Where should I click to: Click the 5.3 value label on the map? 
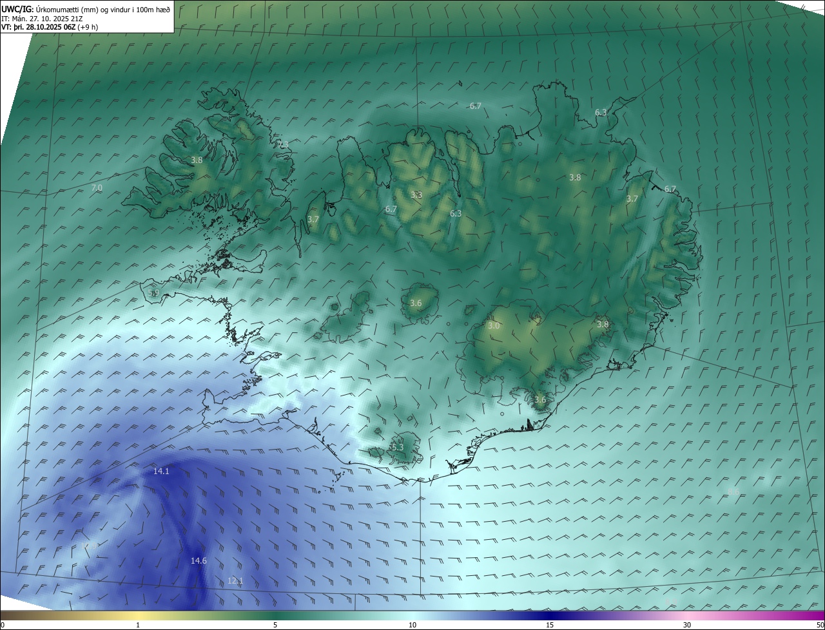point(398,447)
